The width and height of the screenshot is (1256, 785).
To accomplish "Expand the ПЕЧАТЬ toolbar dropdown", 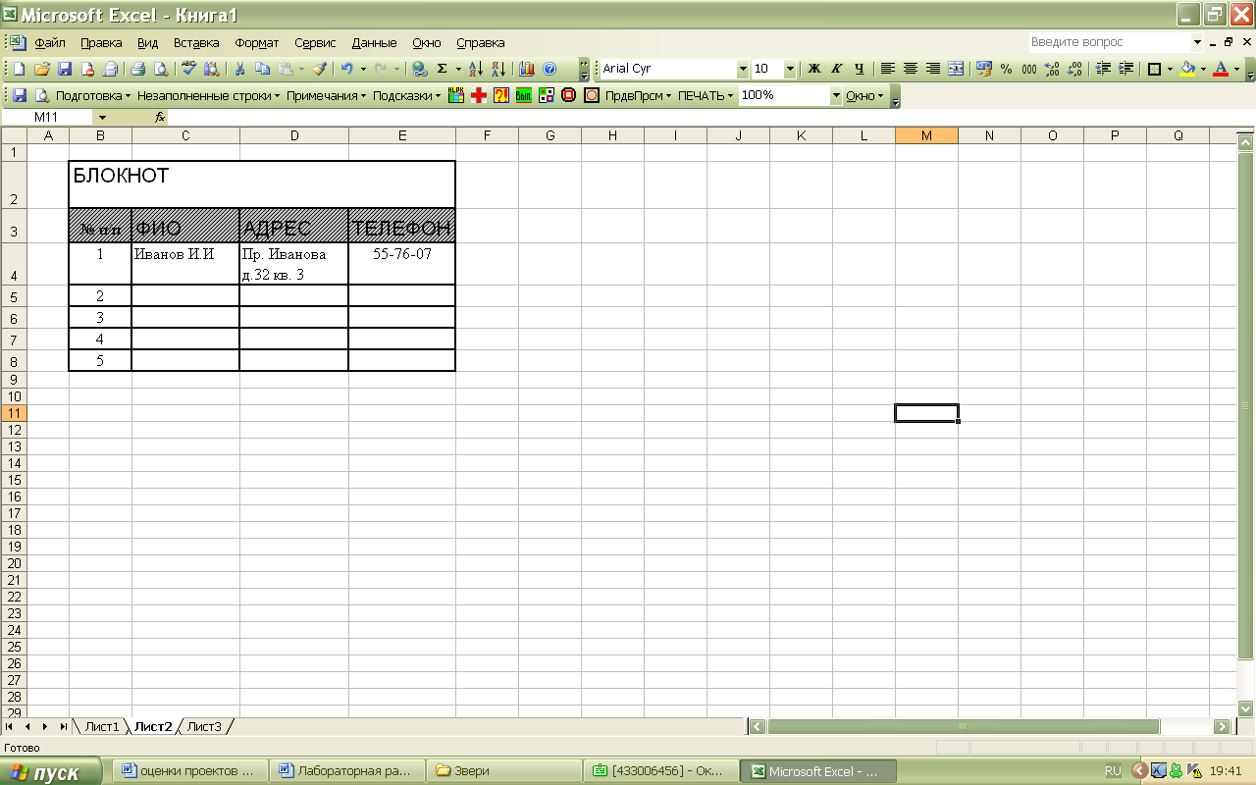I will click(x=706, y=95).
